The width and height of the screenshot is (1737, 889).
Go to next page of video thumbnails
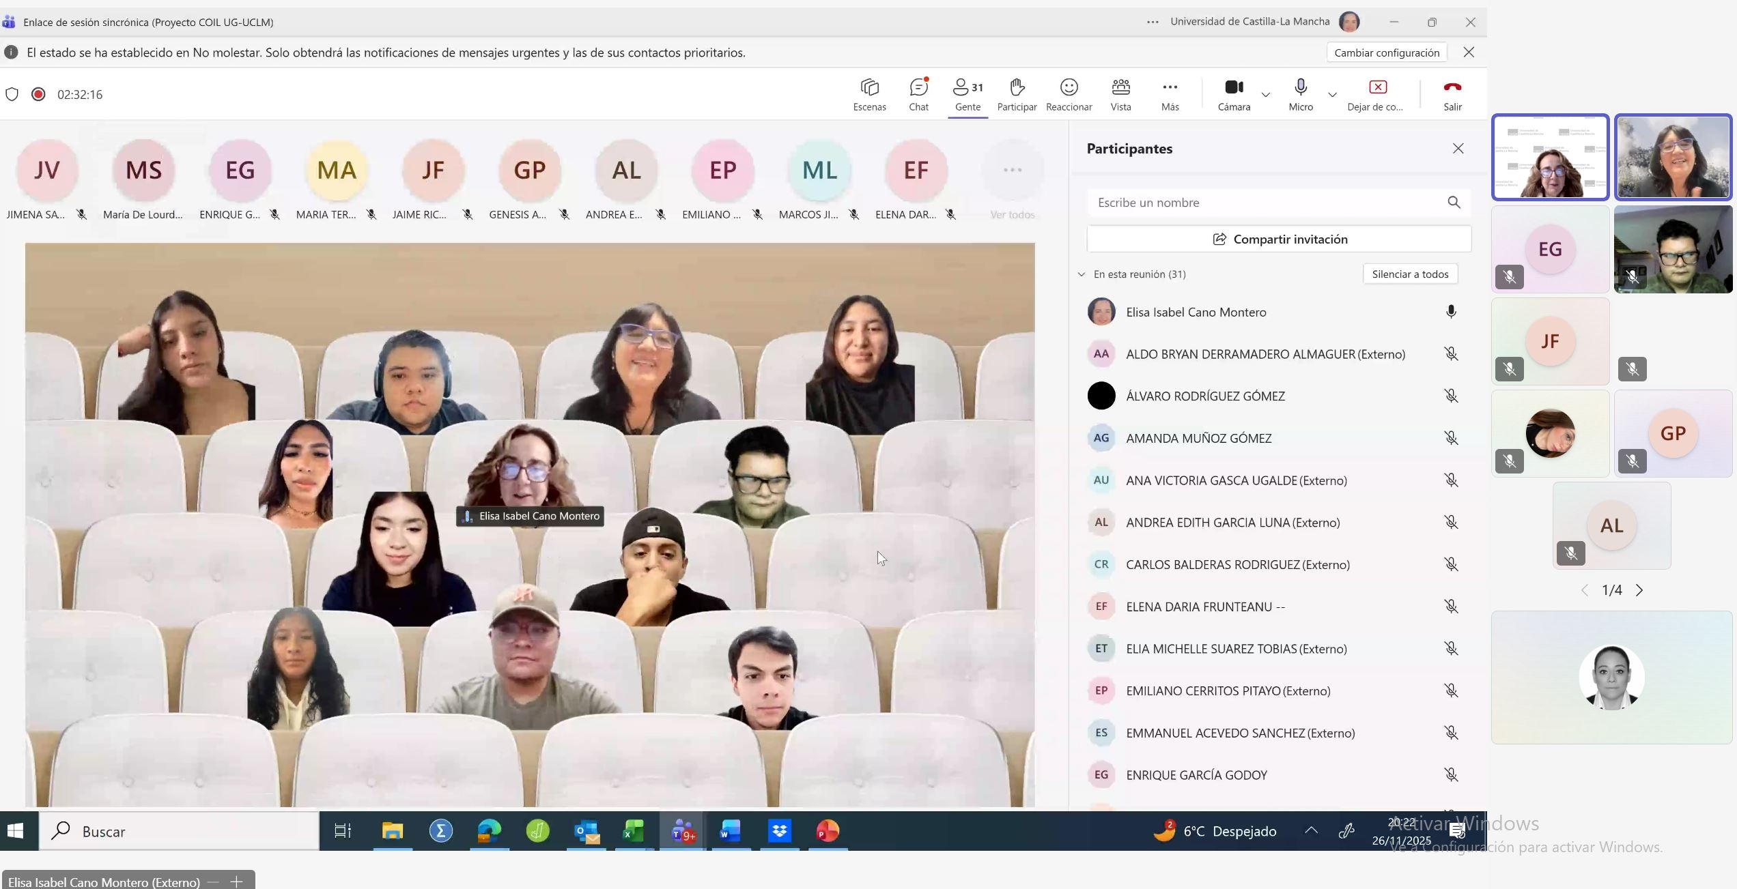[x=1639, y=590]
